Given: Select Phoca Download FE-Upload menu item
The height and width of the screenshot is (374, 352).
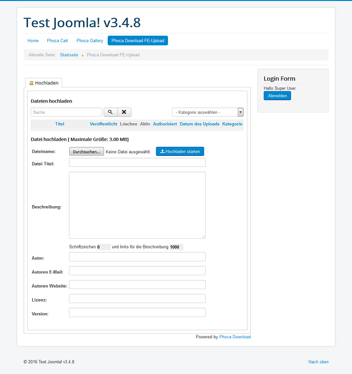Looking at the screenshot, I should pos(137,41).
